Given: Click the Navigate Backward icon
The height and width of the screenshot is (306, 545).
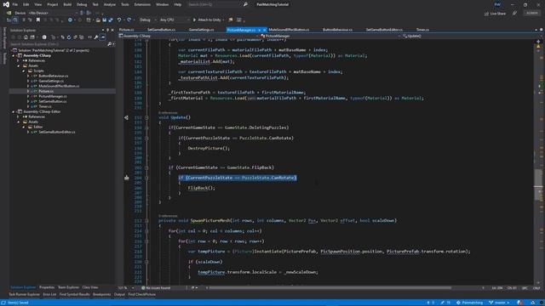Looking at the screenshot, I should click(x=70, y=20).
